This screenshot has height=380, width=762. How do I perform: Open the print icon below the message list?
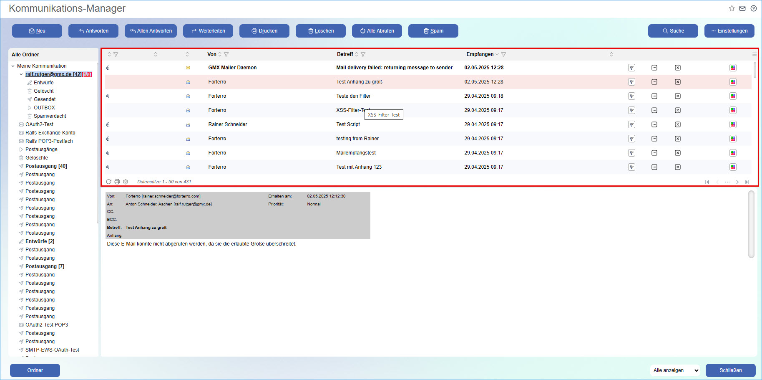117,182
